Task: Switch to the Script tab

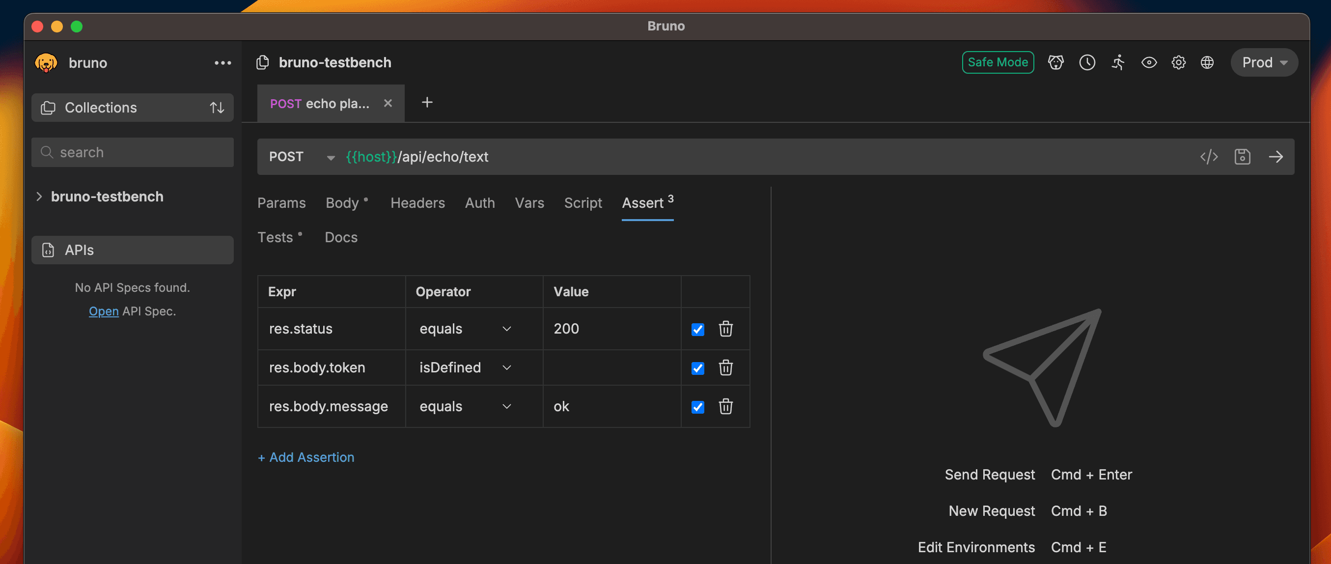Action: coord(583,202)
